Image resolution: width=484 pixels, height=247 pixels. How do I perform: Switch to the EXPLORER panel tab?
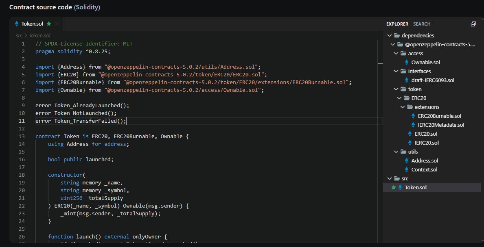tap(397, 24)
